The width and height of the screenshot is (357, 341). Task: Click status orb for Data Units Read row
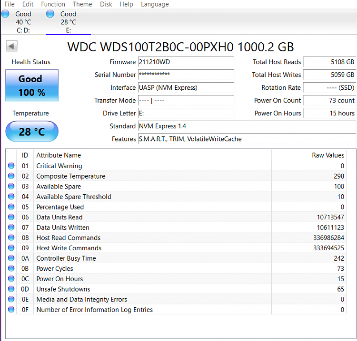coord(11,217)
